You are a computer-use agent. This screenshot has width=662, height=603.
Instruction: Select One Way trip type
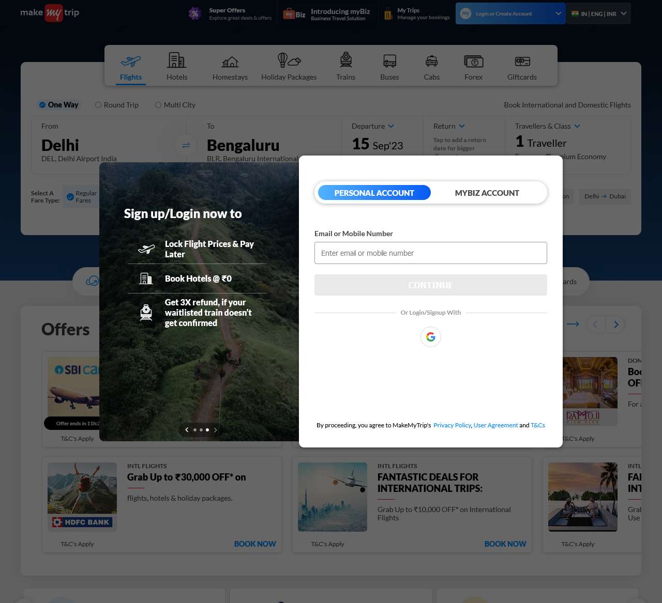[42, 105]
